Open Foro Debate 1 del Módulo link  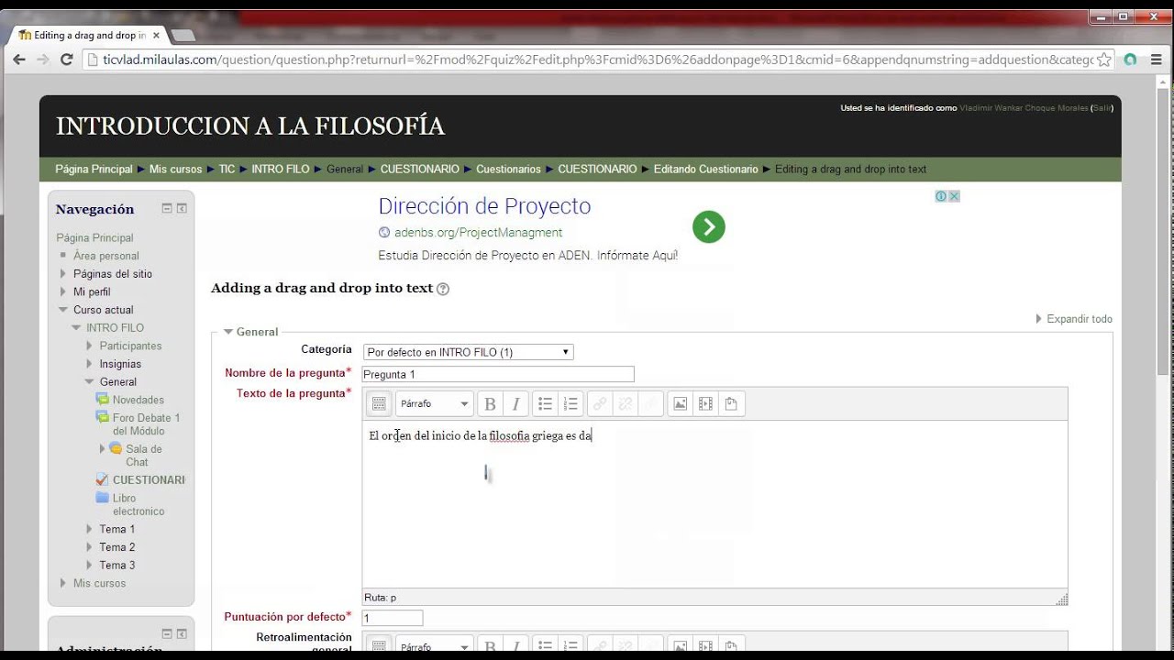146,424
